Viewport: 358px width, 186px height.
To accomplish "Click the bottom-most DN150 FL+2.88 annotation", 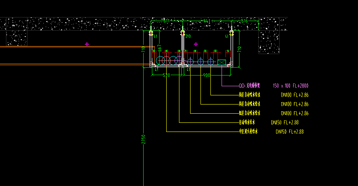I will click(x=290, y=132).
